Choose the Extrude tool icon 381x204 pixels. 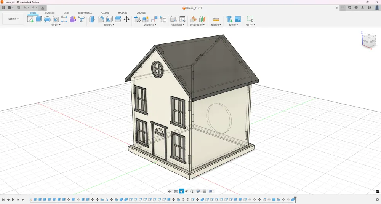click(x=39, y=19)
